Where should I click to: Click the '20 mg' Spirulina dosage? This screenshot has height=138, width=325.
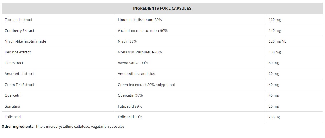(274, 106)
